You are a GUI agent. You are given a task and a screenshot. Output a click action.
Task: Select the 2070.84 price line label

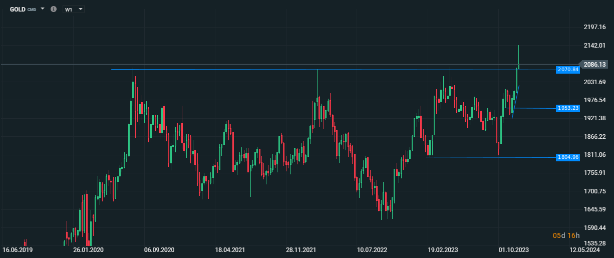(x=567, y=69)
